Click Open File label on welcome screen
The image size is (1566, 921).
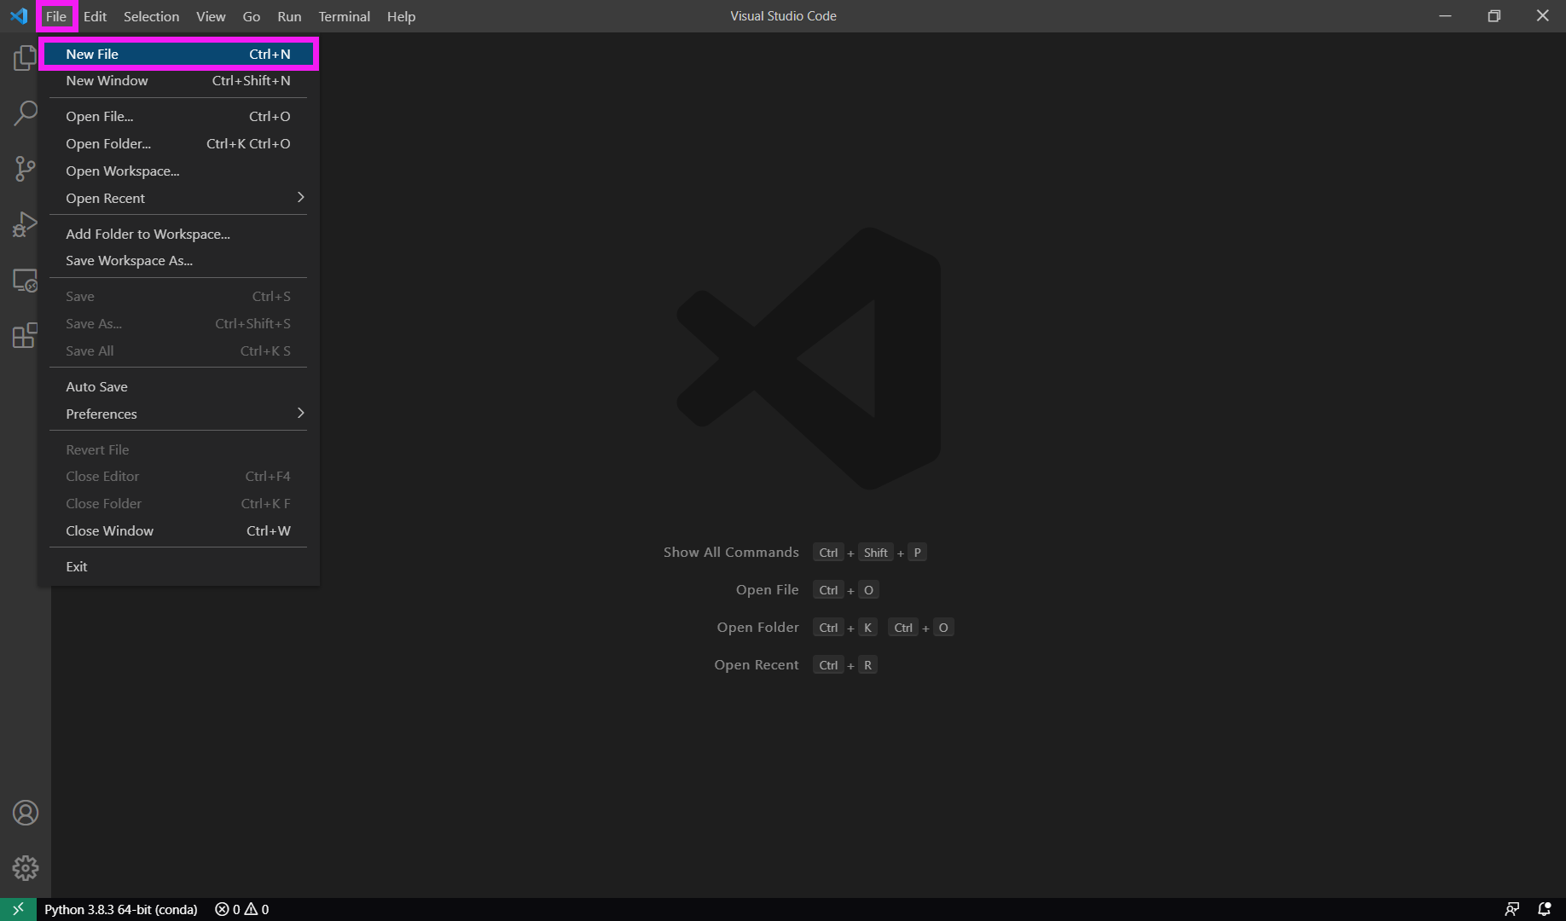(767, 589)
